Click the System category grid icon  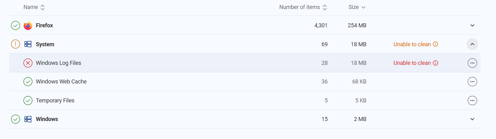point(28,44)
